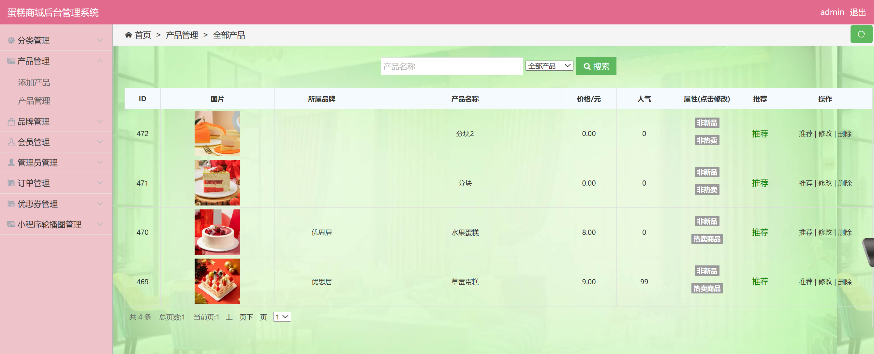This screenshot has width=874, height=354.
Task: Click the bag icon beside 品牌管理
Action: pos(11,122)
